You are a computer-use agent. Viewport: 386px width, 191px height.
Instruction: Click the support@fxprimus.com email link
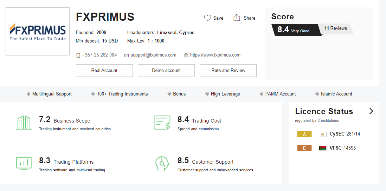(x=153, y=55)
